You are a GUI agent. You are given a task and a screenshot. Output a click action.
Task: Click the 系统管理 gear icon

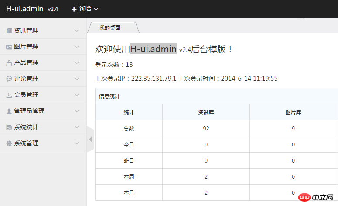point(9,143)
